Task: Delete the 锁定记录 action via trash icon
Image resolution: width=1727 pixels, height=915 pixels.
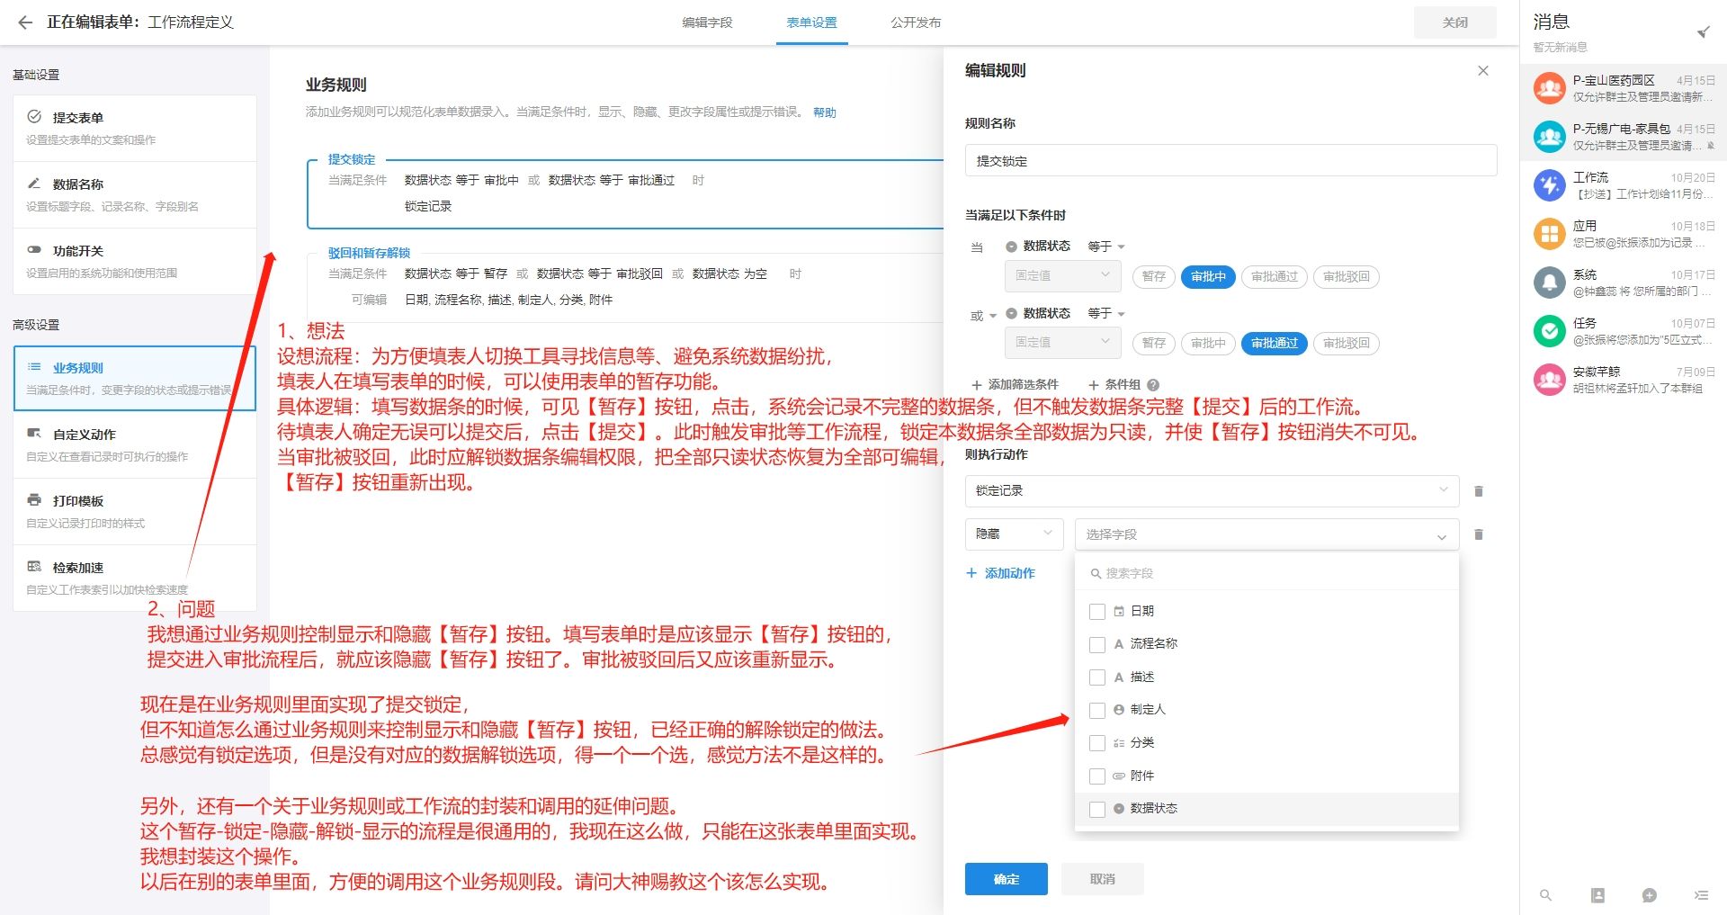Action: coord(1478,491)
